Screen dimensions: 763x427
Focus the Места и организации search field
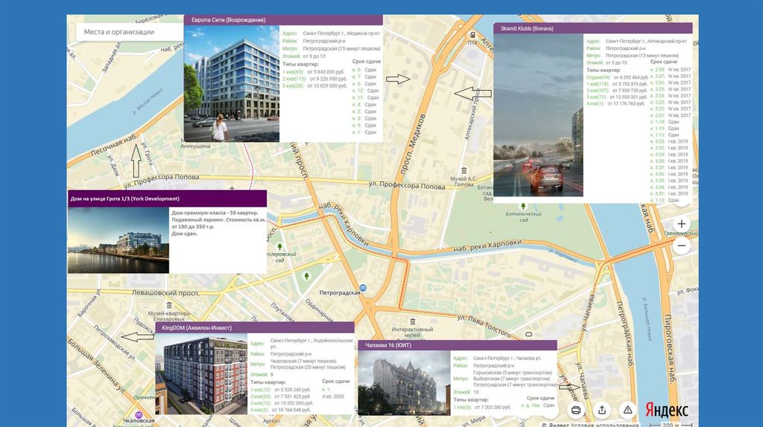pyautogui.click(x=130, y=32)
